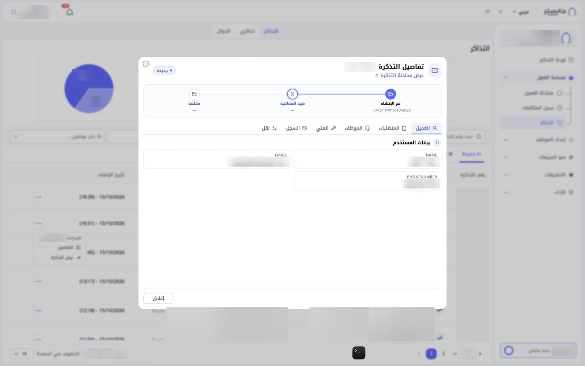Open the عرض محادثة التذكرة link
The image size is (585, 366).
(400, 75)
